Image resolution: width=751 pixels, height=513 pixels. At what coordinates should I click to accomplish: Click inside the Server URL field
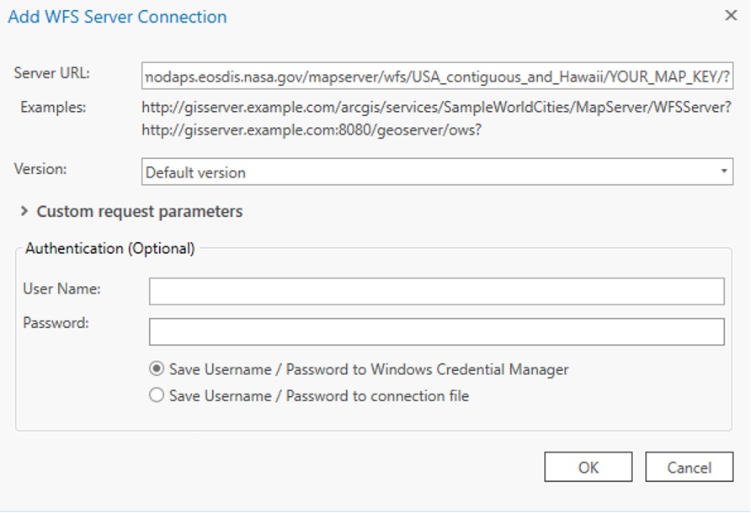pos(437,76)
